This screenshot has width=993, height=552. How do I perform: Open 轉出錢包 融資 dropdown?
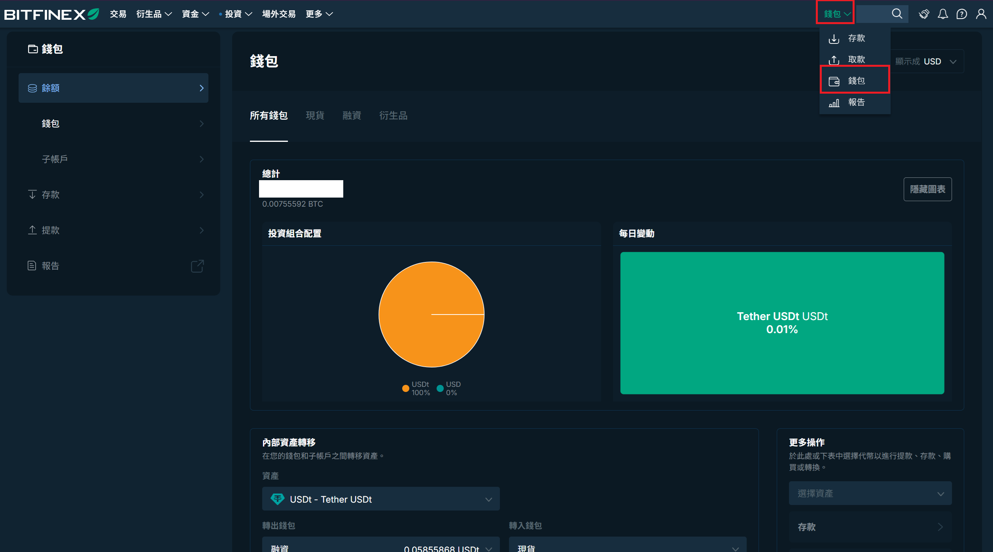[x=381, y=544]
